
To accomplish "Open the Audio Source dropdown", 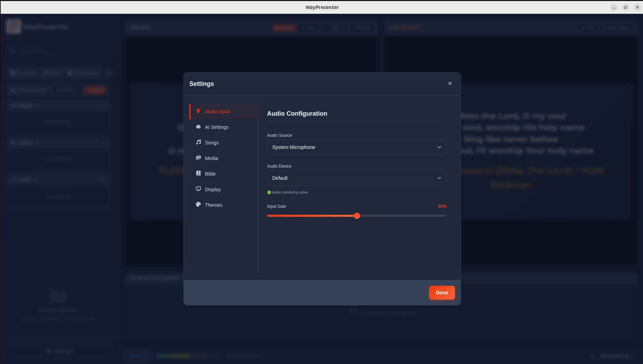I will (x=357, y=147).
